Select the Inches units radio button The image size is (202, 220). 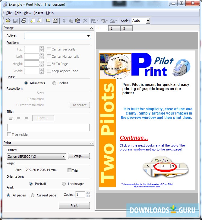54,83
